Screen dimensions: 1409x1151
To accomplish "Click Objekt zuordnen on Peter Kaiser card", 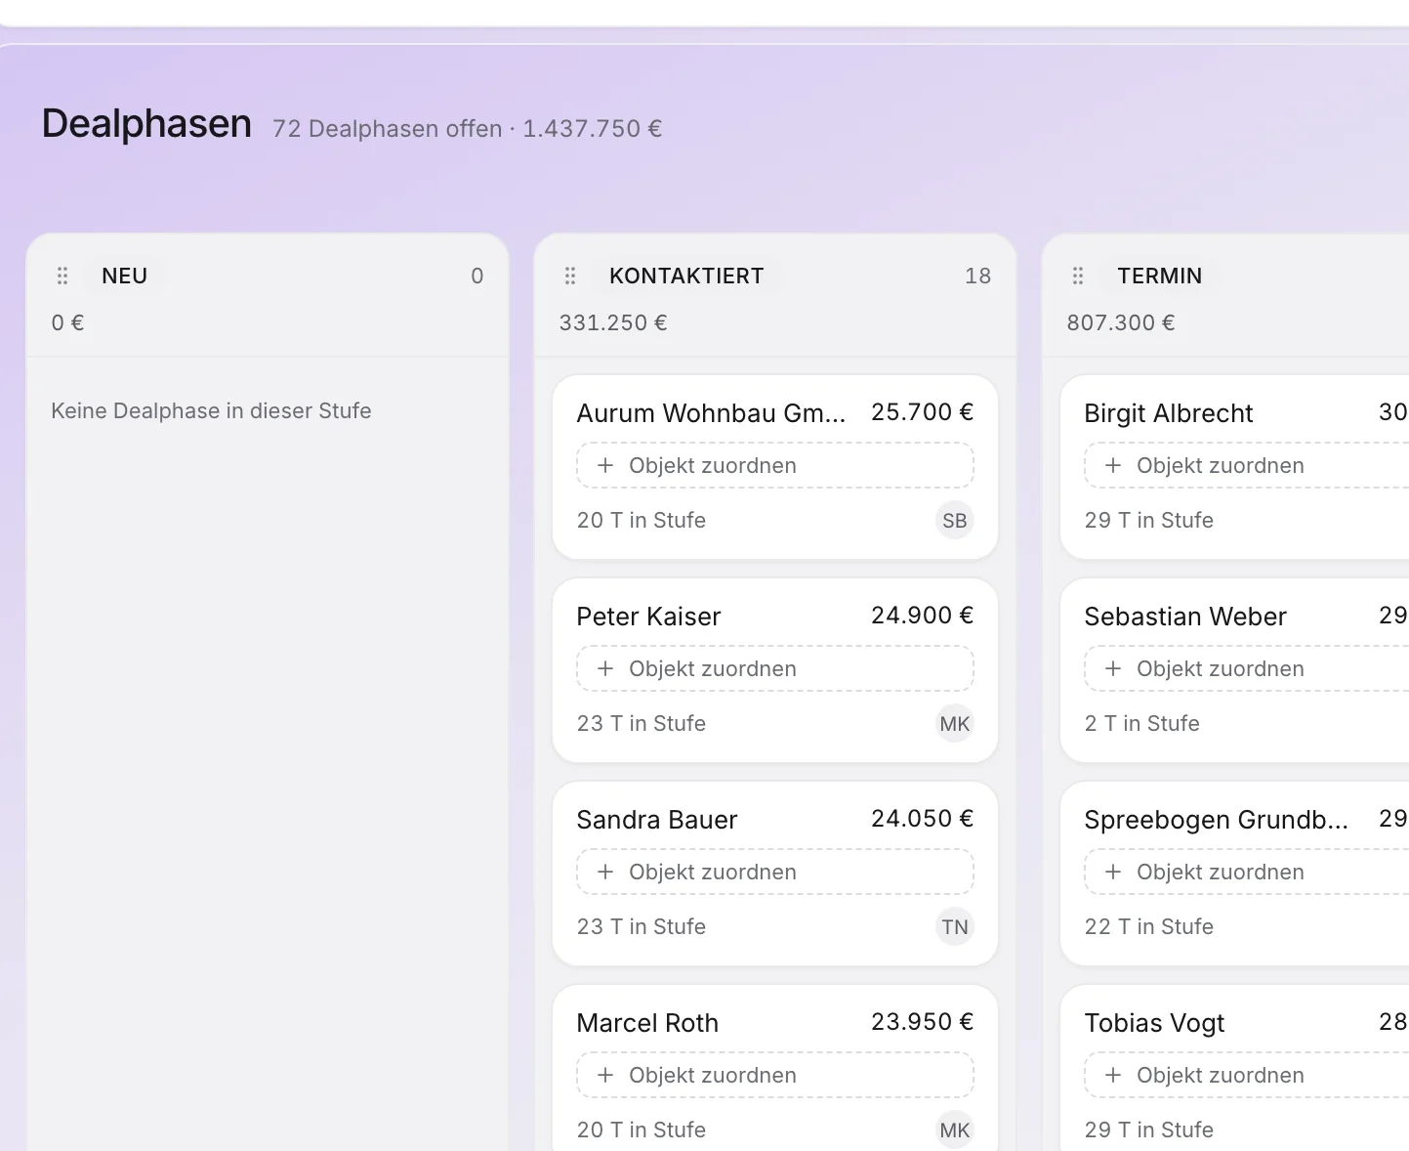I will (x=775, y=668).
